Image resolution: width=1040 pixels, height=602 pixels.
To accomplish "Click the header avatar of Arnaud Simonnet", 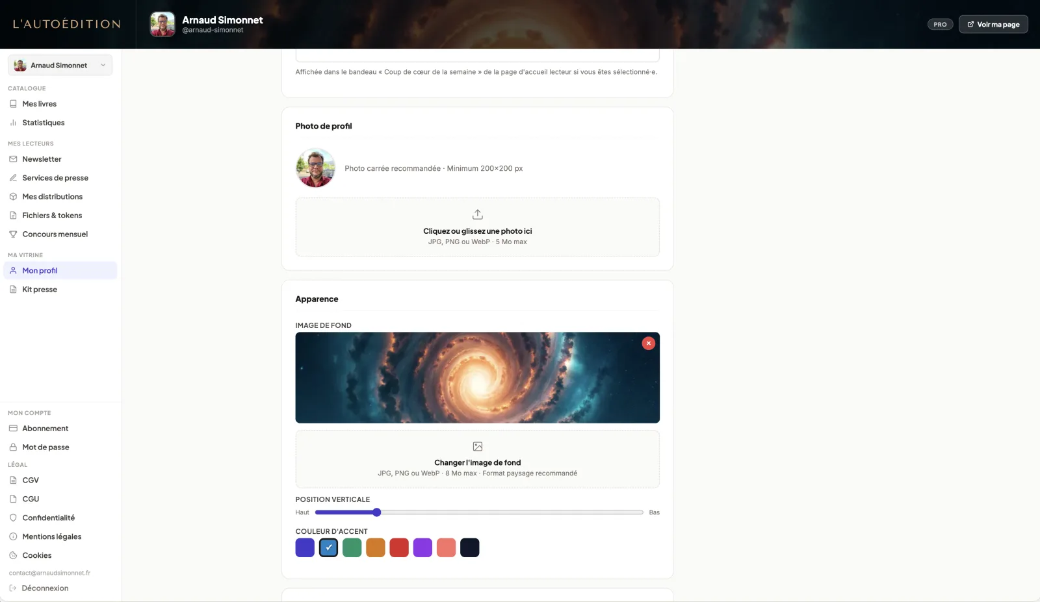I will (x=162, y=25).
